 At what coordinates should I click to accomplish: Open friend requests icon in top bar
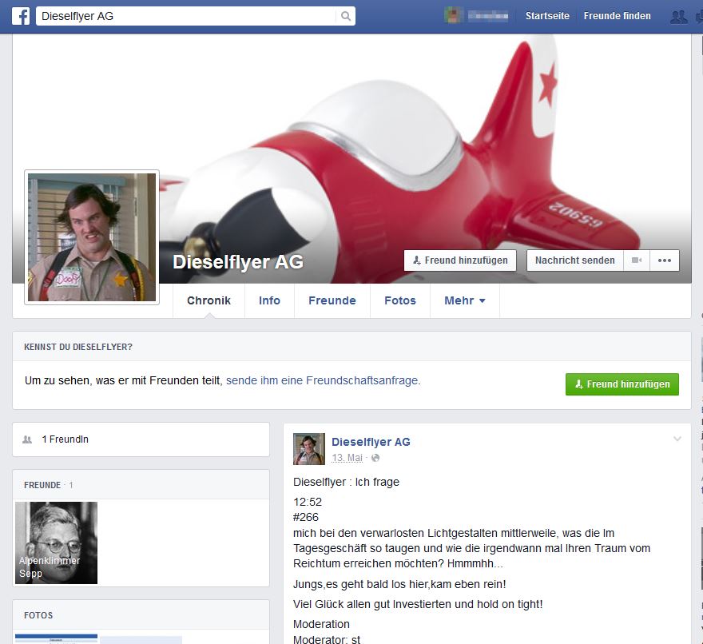coord(678,17)
